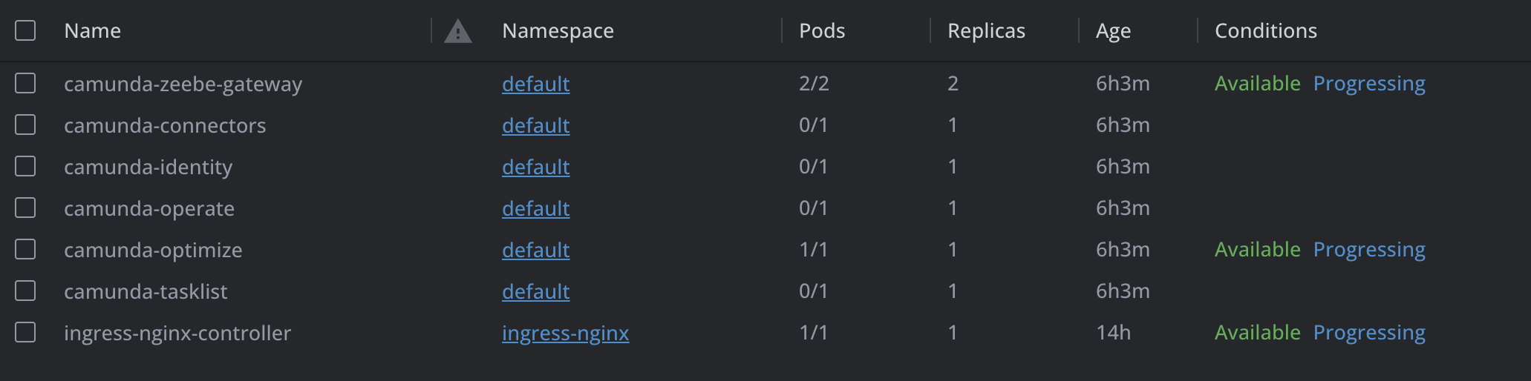The image size is (1531, 381).
Task: Click the warning triangle column icon
Action: pyautogui.click(x=458, y=31)
